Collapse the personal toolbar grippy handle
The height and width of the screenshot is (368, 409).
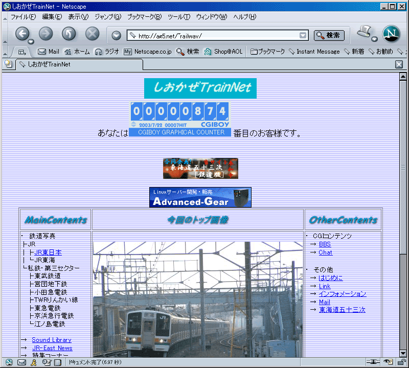[5, 52]
